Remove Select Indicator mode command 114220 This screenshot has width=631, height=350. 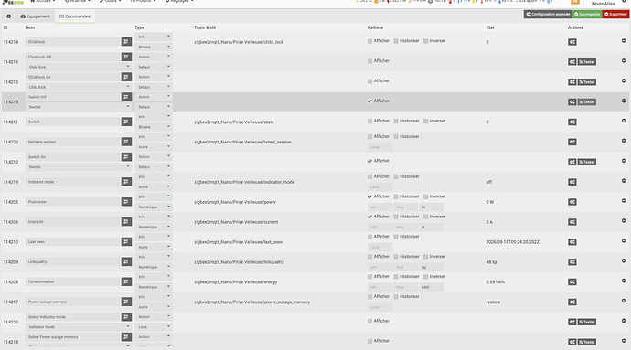pos(624,321)
